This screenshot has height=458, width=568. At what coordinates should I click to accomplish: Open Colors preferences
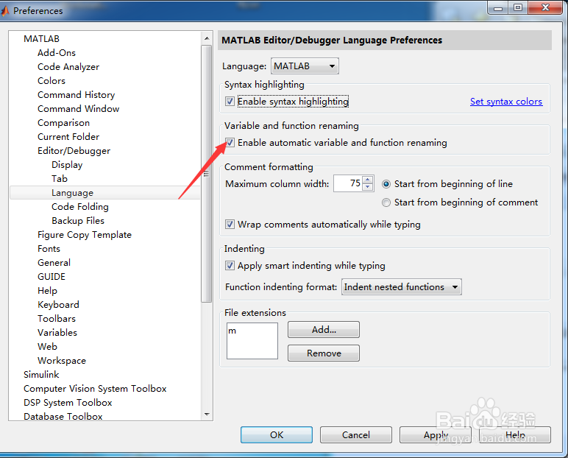(51, 80)
